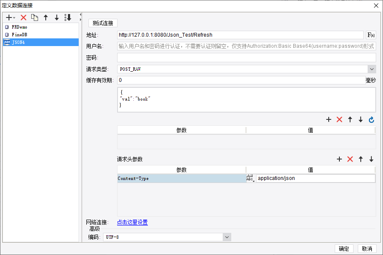Click the sort connections icon

[68, 17]
